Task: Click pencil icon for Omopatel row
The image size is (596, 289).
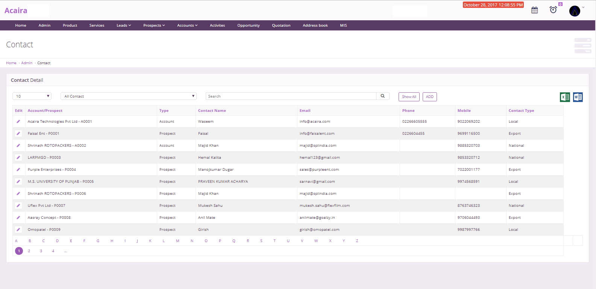Action: [18, 230]
